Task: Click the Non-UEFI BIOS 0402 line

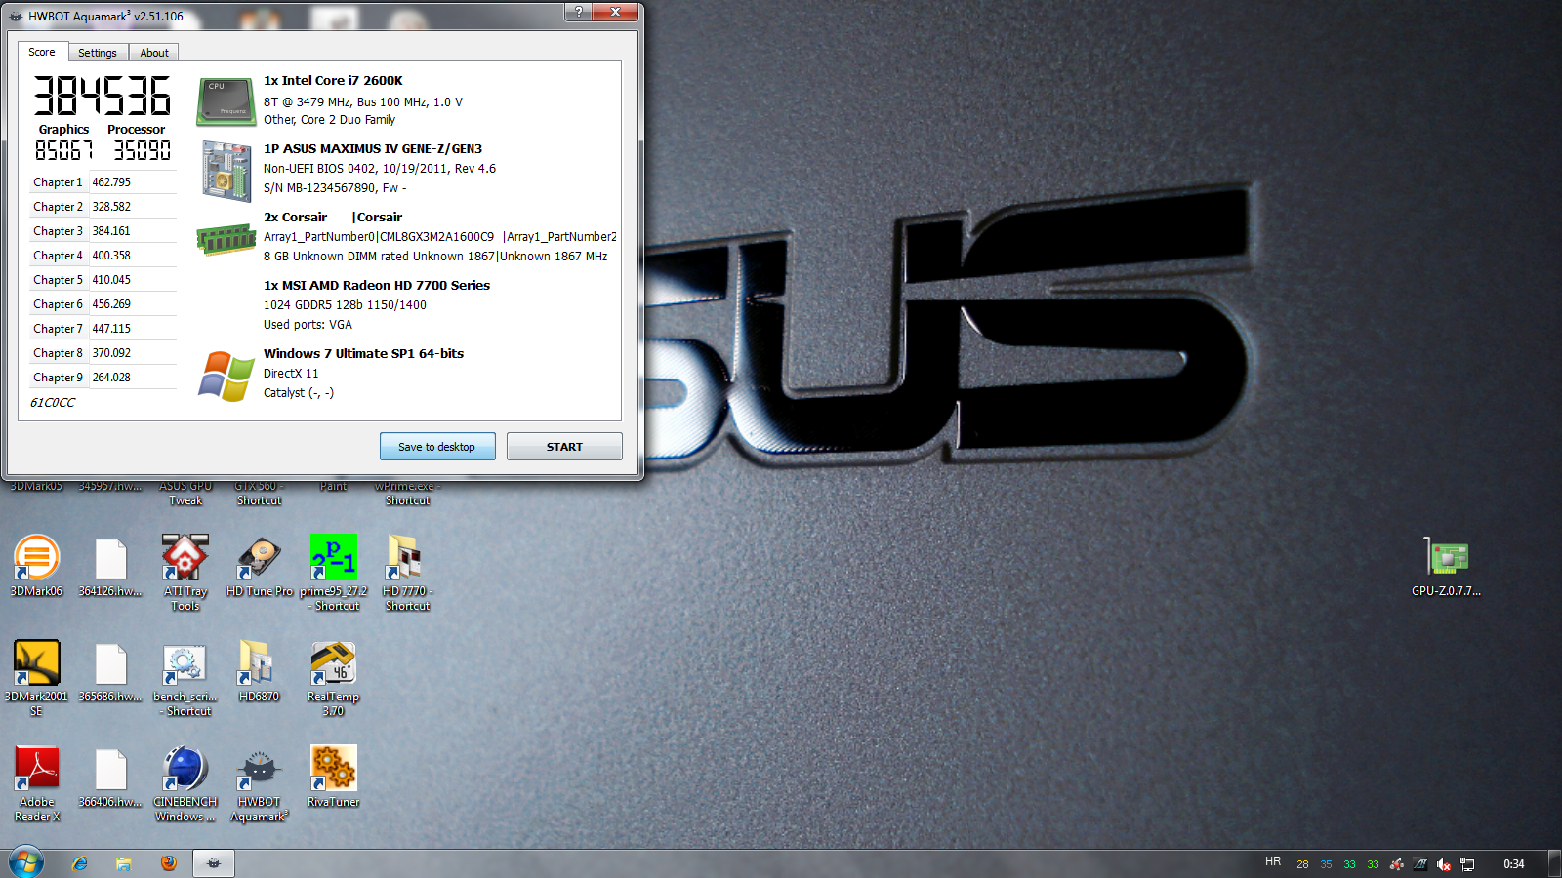Action: point(380,169)
